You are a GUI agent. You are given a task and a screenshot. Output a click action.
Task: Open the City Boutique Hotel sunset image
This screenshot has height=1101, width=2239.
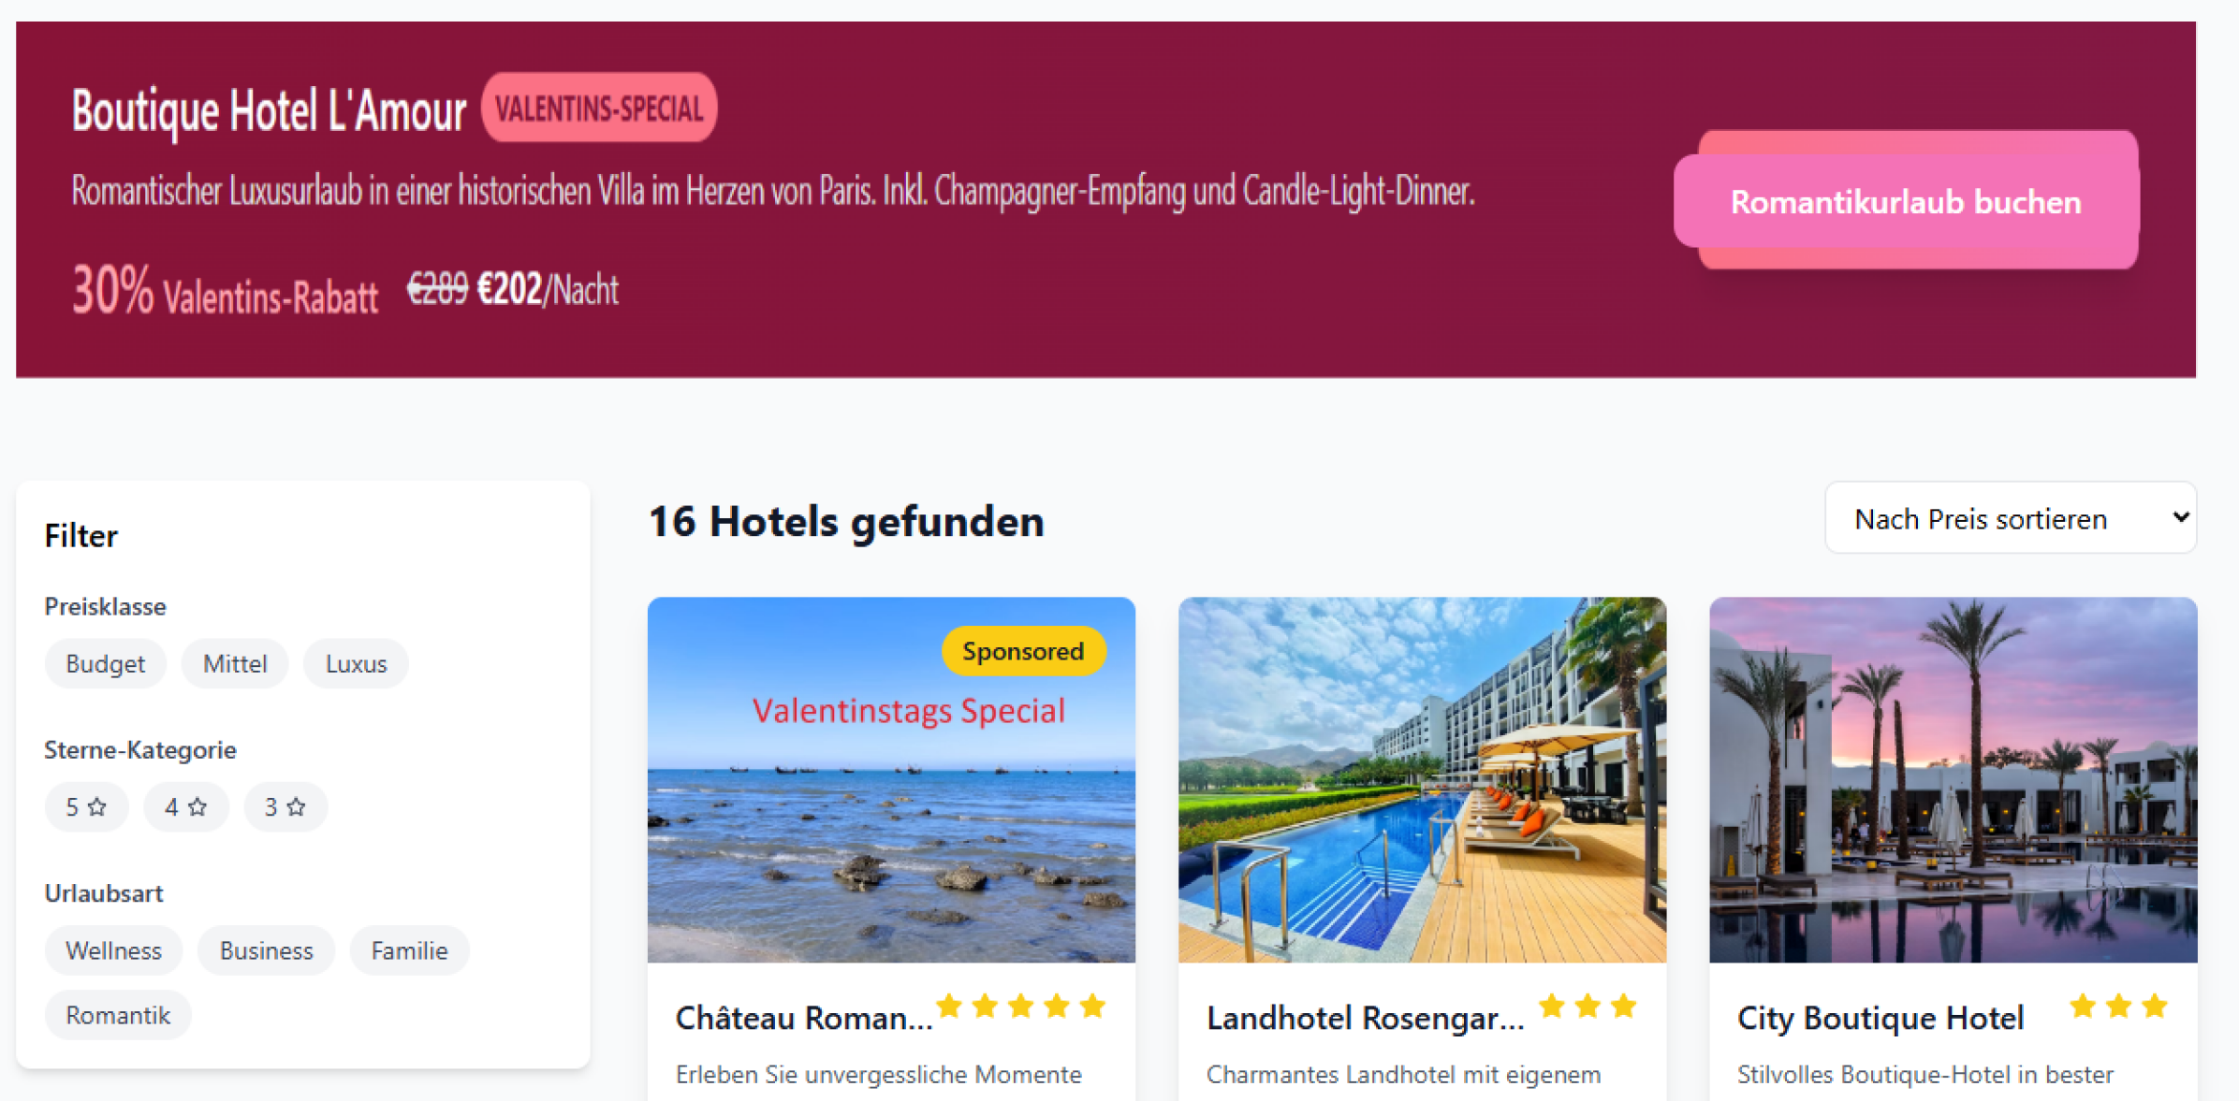coord(1953,780)
